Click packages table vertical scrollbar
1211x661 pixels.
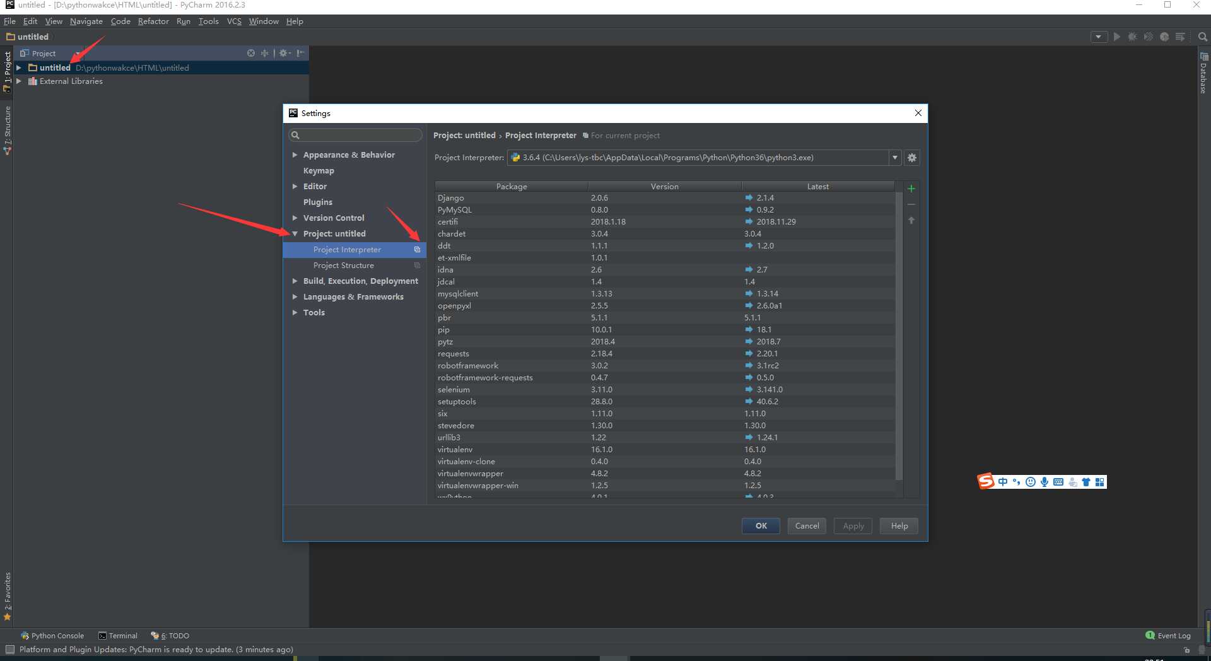[x=899, y=336]
